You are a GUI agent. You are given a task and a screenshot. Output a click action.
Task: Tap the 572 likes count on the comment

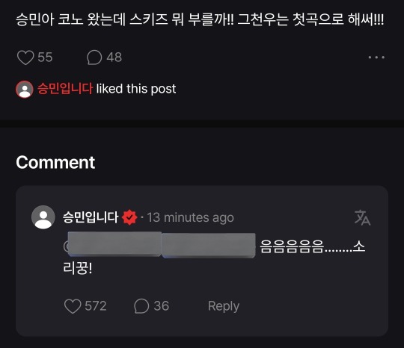coord(96,306)
